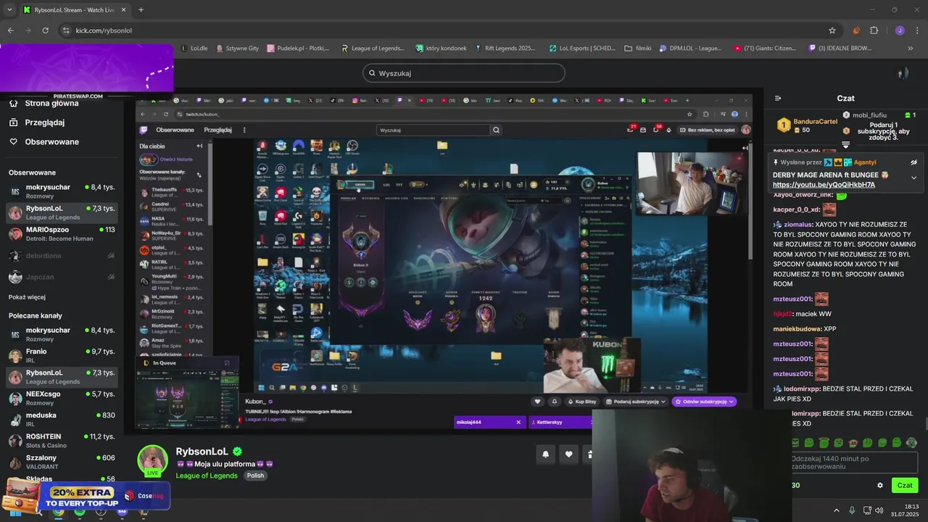Click ziomalus username in chat
Screen dimensions: 928x522
tap(797, 225)
